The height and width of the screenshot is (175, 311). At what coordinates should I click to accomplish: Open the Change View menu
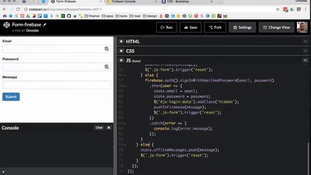click(x=276, y=27)
